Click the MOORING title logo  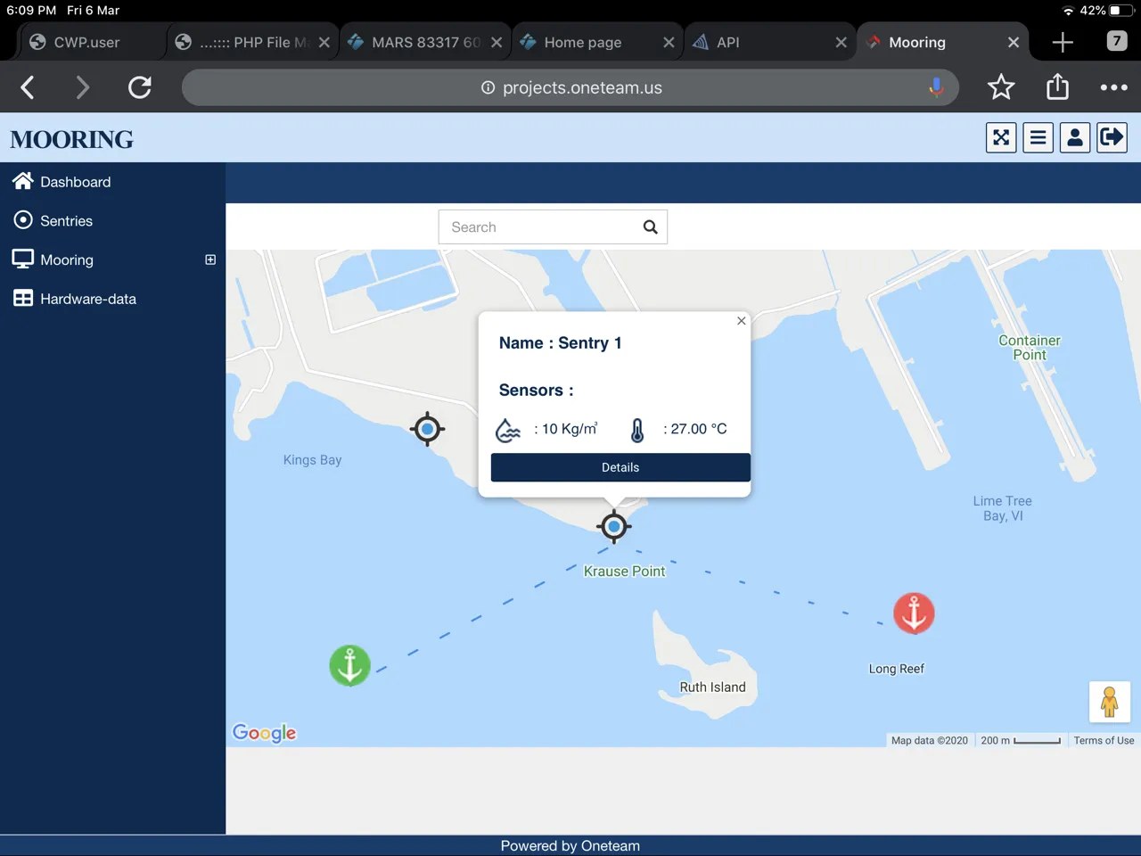[72, 139]
